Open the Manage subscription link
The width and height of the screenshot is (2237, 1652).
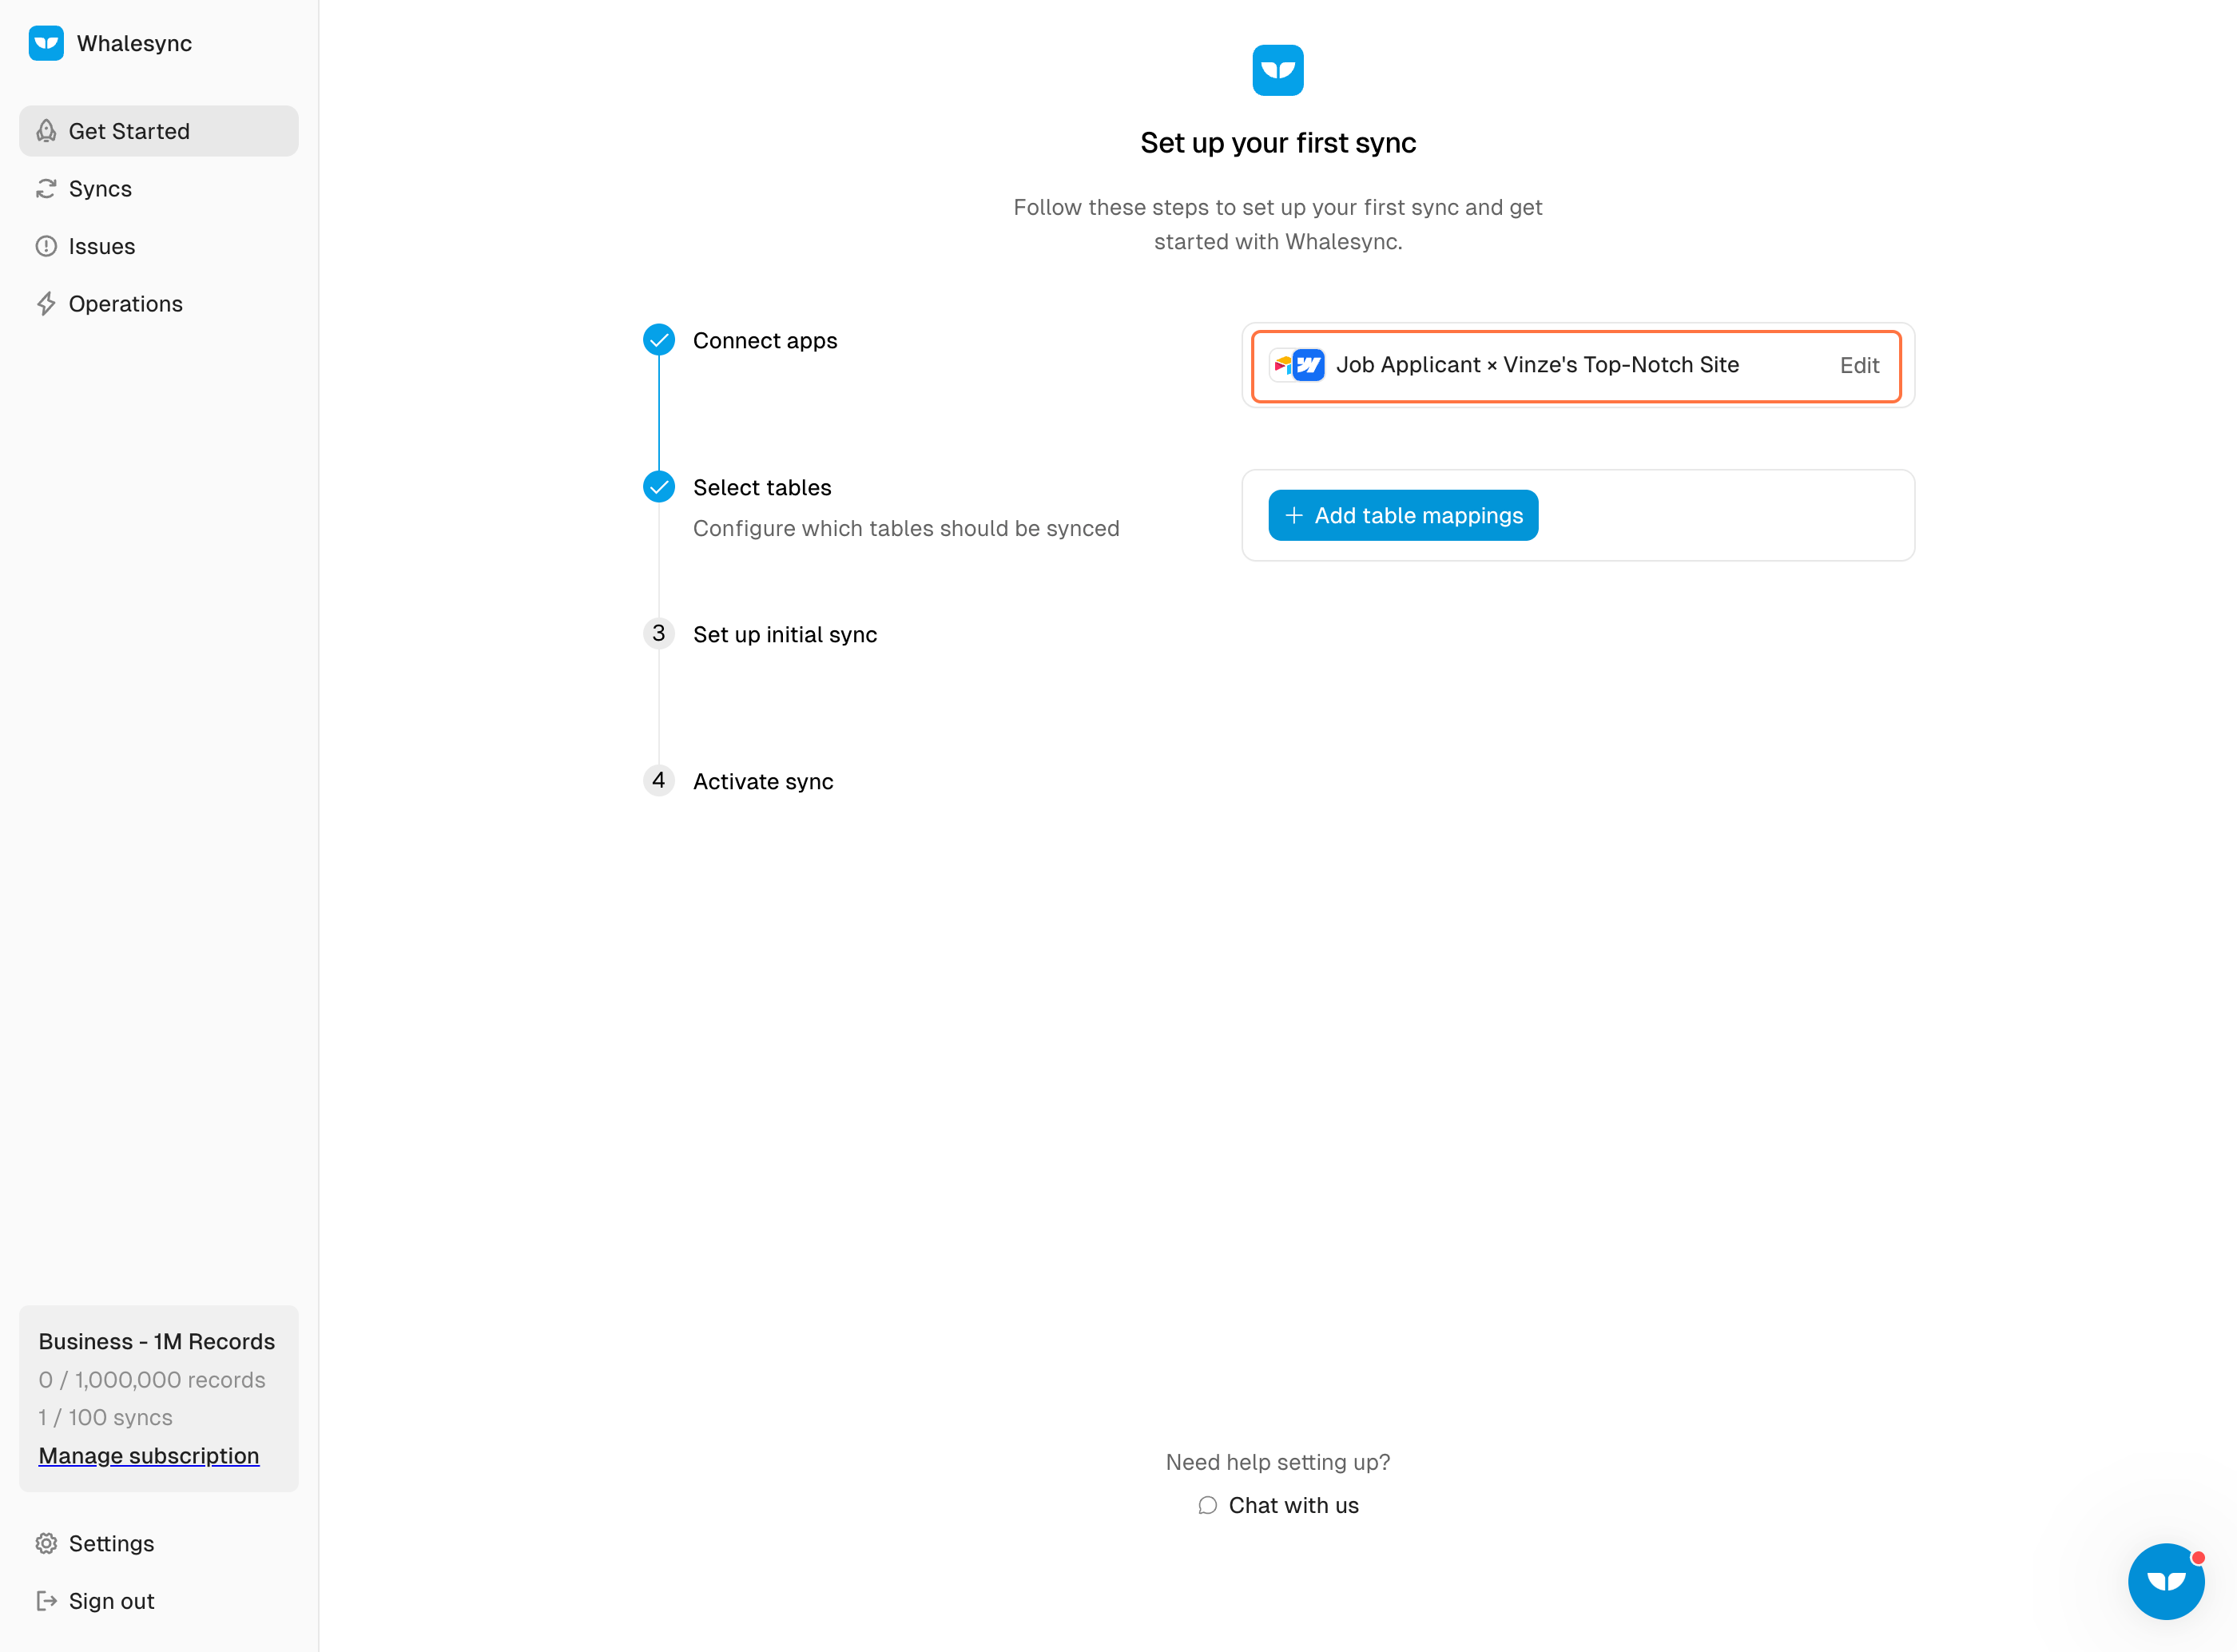[x=149, y=1455]
